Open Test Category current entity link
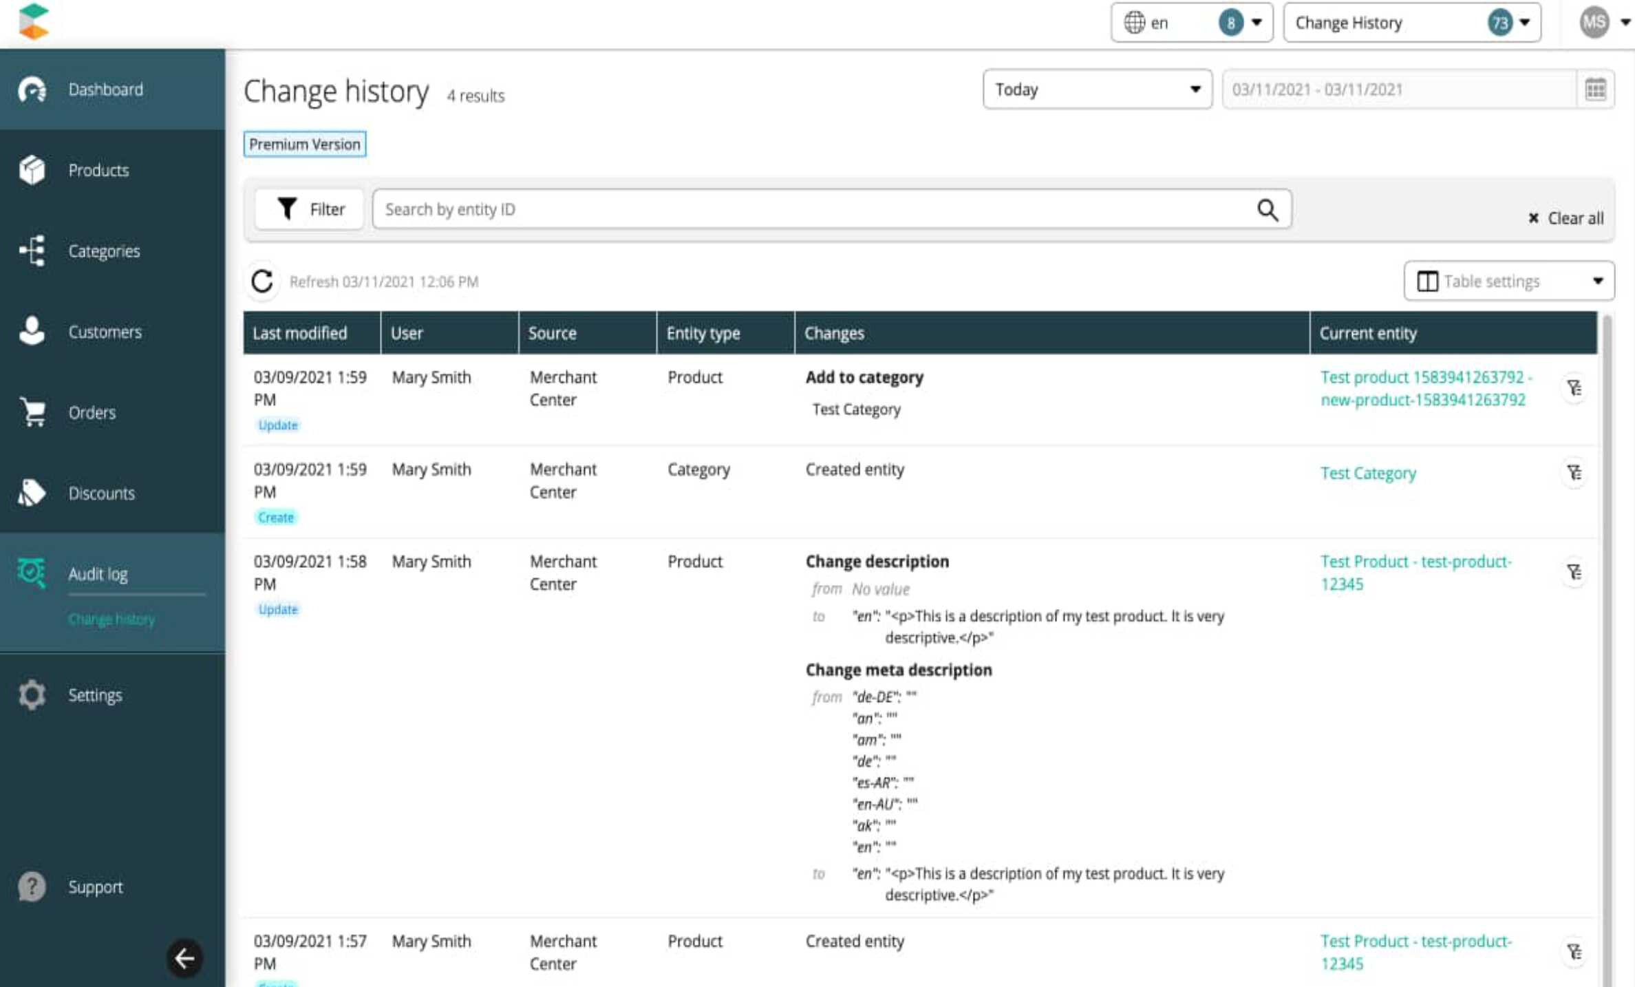Image resolution: width=1635 pixels, height=987 pixels. click(1369, 473)
